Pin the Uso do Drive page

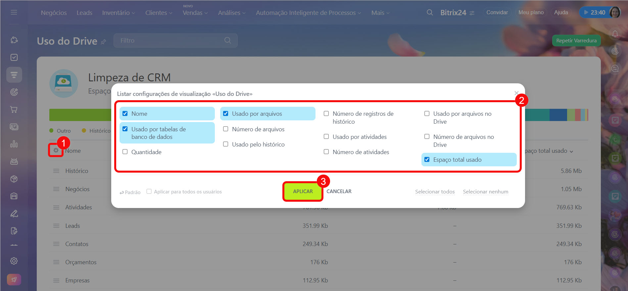[x=104, y=42]
